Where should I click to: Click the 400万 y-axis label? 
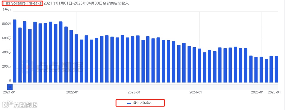pos(7,52)
